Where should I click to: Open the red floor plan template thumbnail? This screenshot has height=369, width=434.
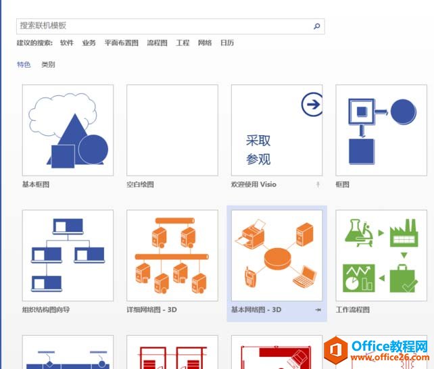(276, 352)
